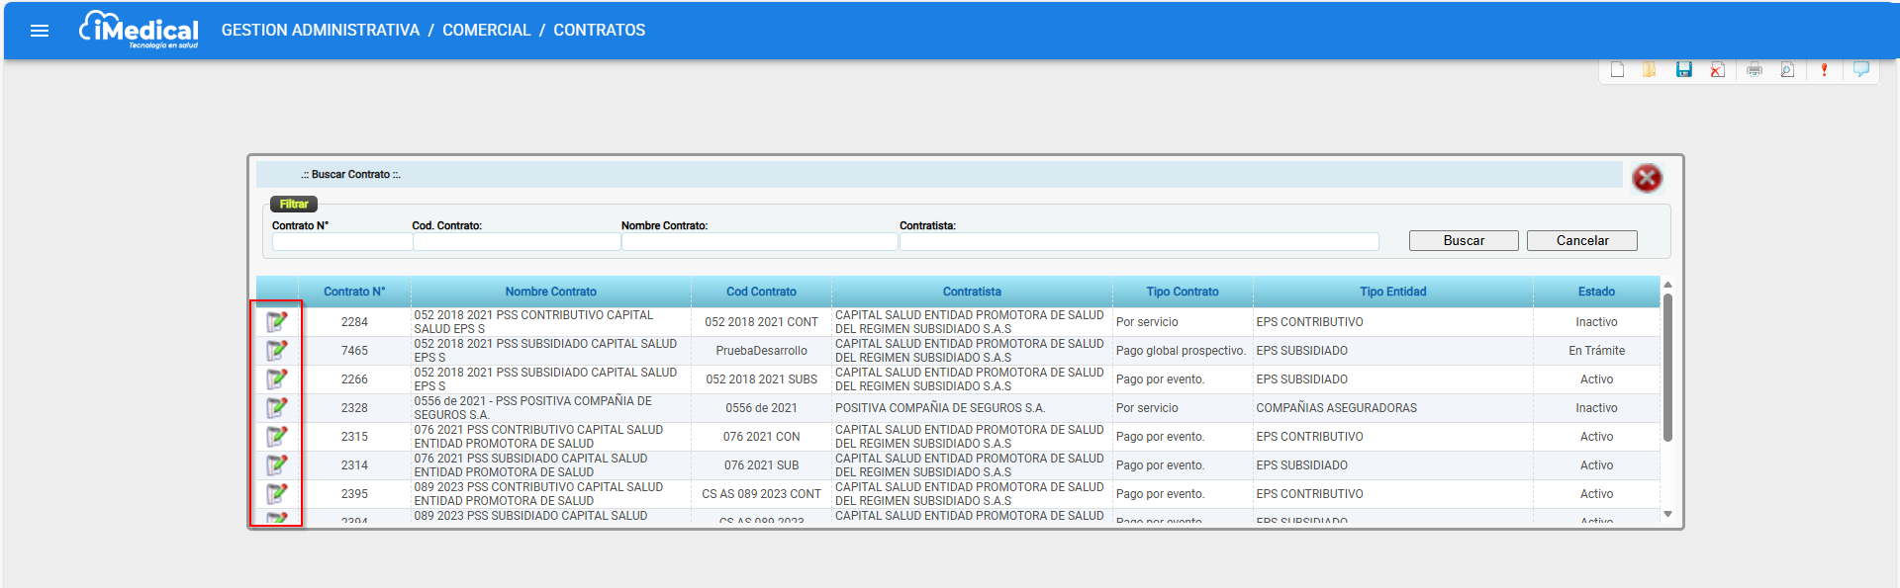The height and width of the screenshot is (588, 1900).
Task: Click contract number cell 2314
Action: (x=354, y=465)
